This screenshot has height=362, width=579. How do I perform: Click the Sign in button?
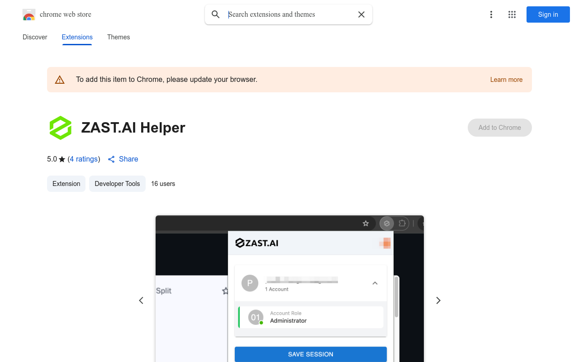pos(548,14)
